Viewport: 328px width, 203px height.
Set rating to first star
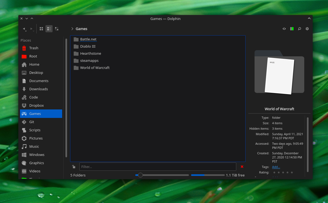click(x=274, y=172)
